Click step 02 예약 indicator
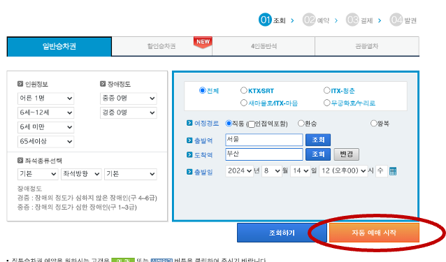 [316, 20]
